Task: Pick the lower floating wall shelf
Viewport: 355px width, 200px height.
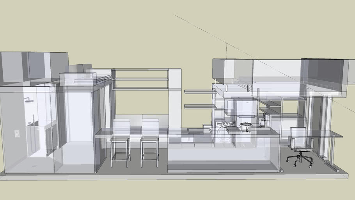Action: tap(200, 106)
